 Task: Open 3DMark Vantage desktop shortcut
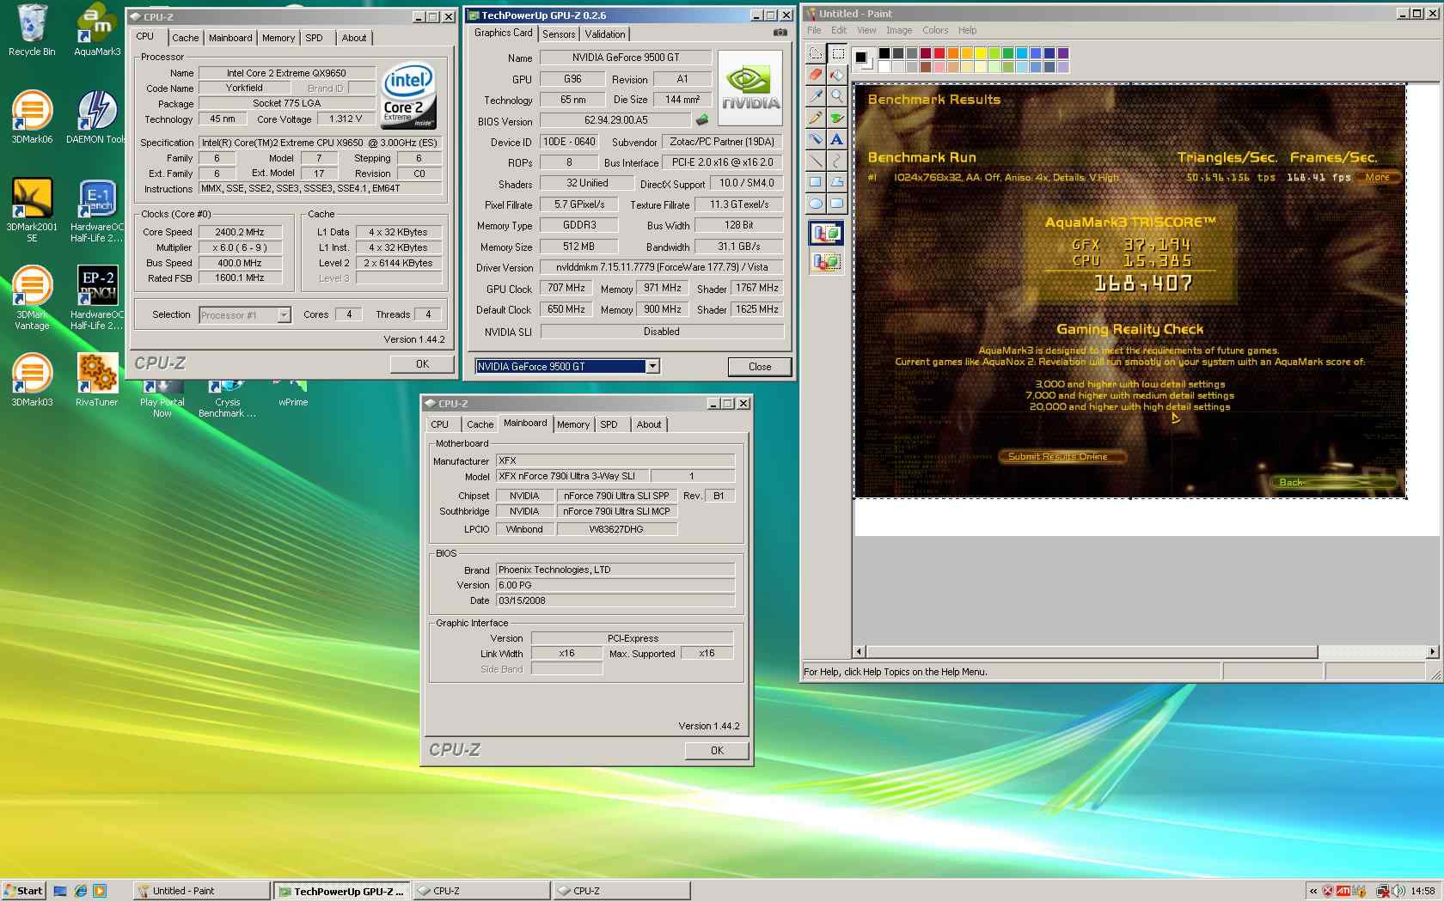(32, 297)
